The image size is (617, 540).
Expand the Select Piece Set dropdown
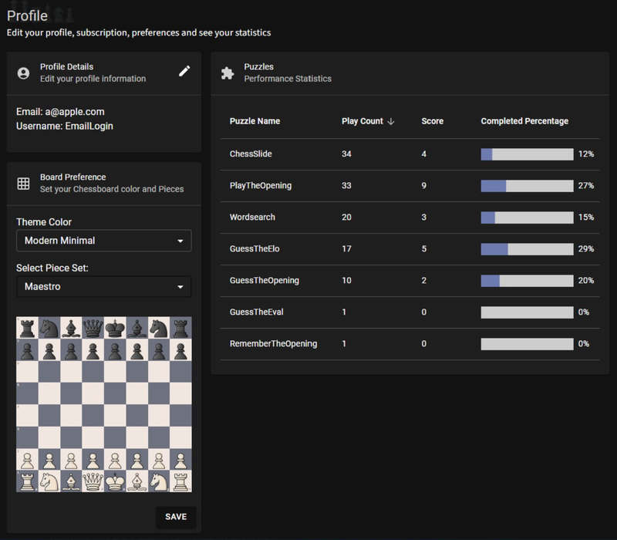(x=103, y=287)
